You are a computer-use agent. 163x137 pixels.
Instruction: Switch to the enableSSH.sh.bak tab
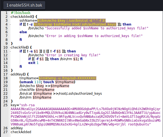click(x=24, y=5)
